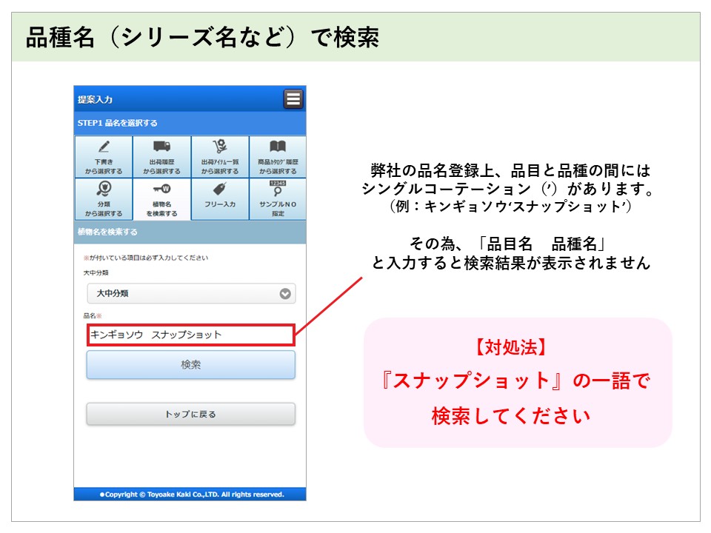Switch to the 植物名を検索する key tab
Image resolution: width=711 pixels, height=533 pixels.
[161, 199]
